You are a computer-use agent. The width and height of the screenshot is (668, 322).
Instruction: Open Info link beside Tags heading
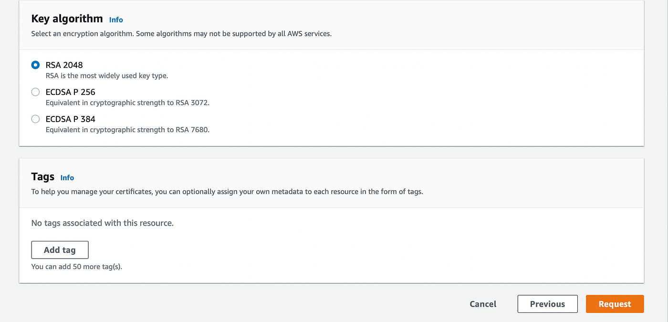point(67,177)
